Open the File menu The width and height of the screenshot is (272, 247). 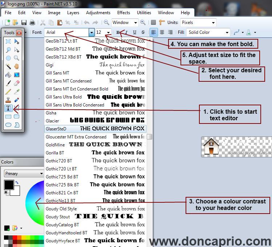[8, 13]
